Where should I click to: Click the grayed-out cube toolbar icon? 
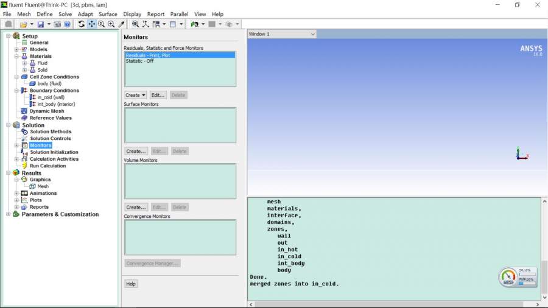coord(228,24)
